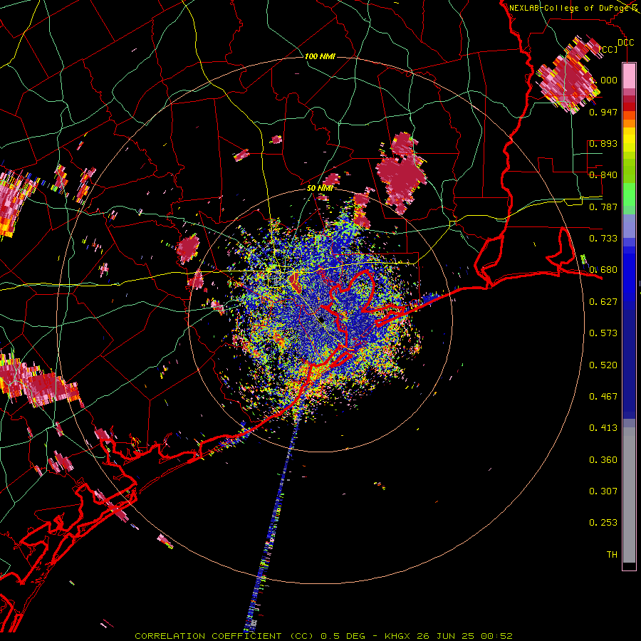641x641 pixels.
Task: Select the 0.253 scale value
Action: click(603, 523)
